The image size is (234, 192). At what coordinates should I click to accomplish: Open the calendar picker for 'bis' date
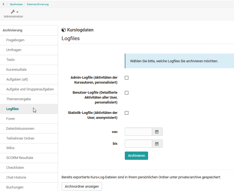(157, 144)
